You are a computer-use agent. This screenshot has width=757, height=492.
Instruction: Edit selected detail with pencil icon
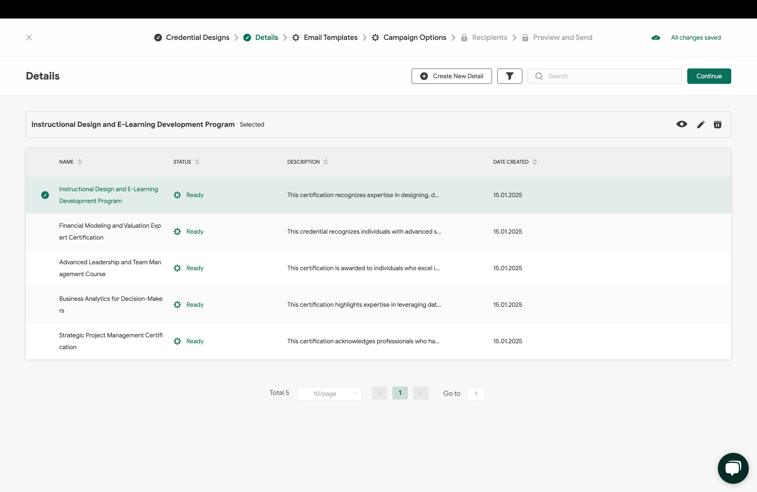pyautogui.click(x=700, y=124)
